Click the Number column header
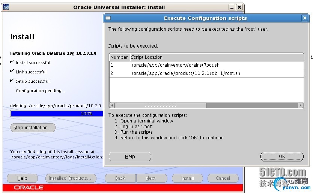Screen dimensions: 313x194 pos(119,57)
